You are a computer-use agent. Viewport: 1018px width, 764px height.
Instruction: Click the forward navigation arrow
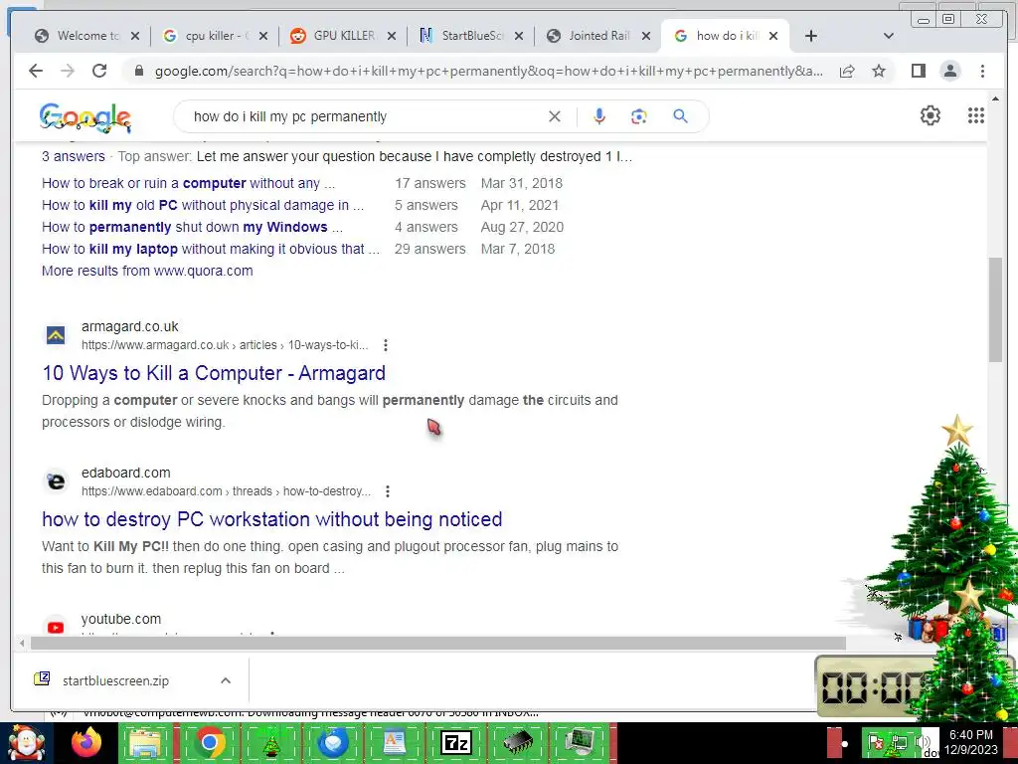68,71
